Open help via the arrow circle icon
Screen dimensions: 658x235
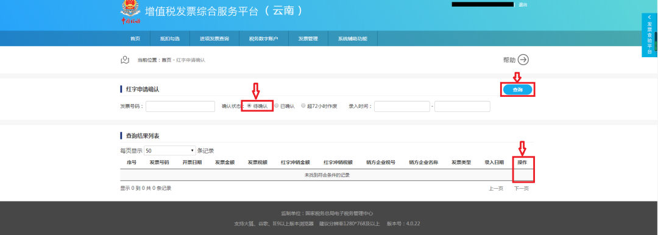[523, 60]
